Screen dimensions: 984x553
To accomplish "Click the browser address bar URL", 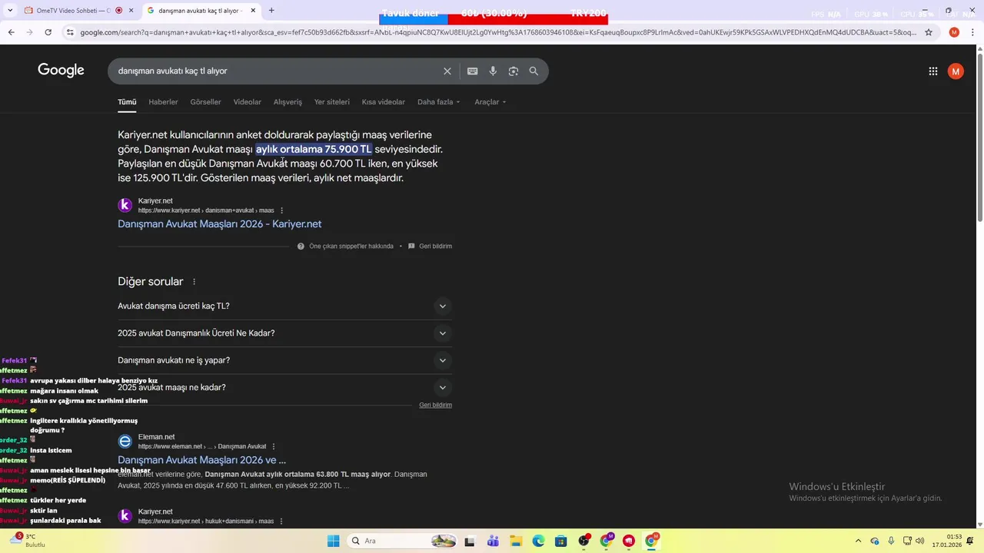I will tap(497, 32).
